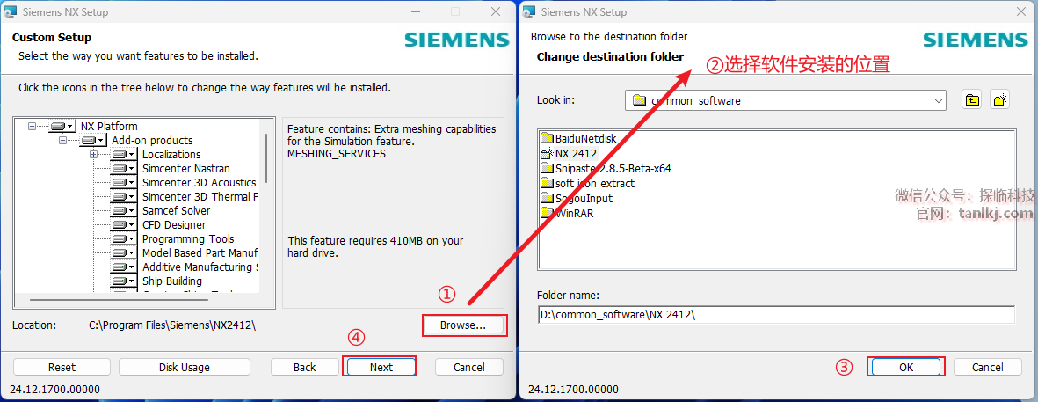Click the Snipaste-2.8.5-Beta-x64 folder icon
Image resolution: width=1038 pixels, height=402 pixels.
(x=547, y=168)
